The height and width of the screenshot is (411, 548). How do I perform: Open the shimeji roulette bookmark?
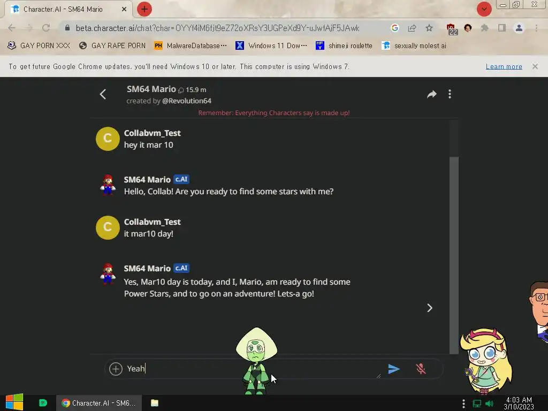[x=344, y=45]
